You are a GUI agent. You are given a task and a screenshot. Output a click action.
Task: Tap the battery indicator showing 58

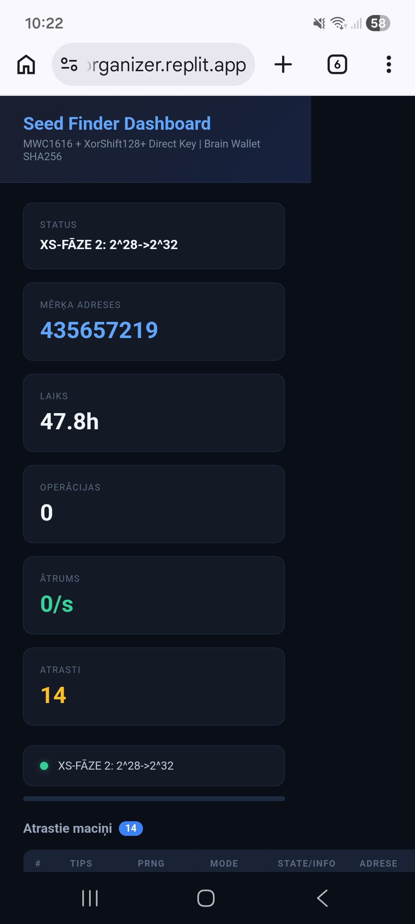click(378, 23)
